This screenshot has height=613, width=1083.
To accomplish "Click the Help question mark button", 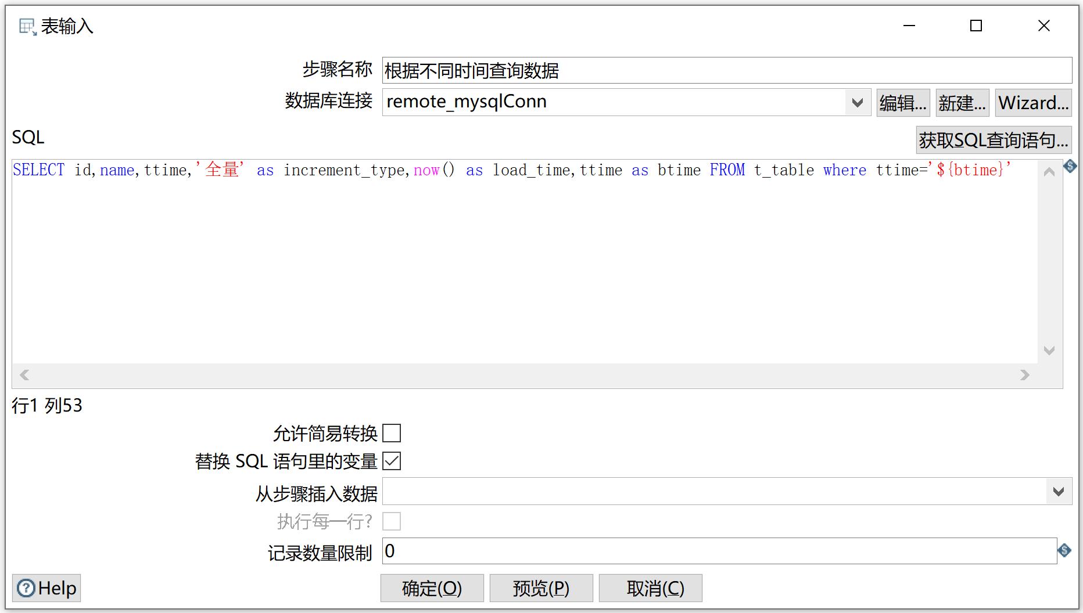I will [46, 588].
